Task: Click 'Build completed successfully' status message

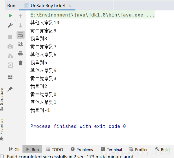Action: 70,156
